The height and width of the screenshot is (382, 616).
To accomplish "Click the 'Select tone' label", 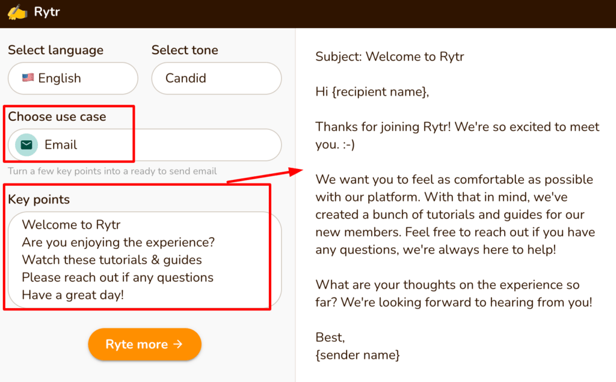I will (x=185, y=50).
